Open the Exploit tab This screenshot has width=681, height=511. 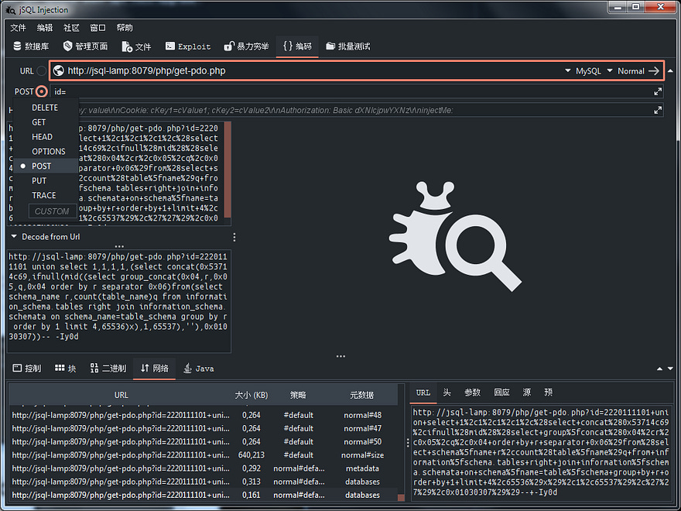188,46
